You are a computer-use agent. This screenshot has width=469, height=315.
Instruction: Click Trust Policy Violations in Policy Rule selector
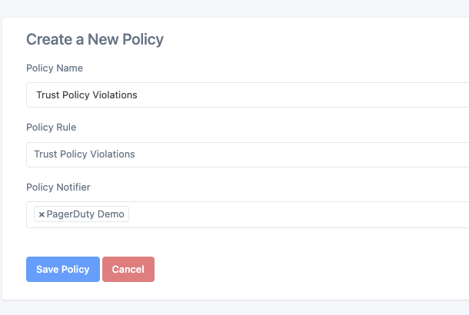[x=85, y=154]
